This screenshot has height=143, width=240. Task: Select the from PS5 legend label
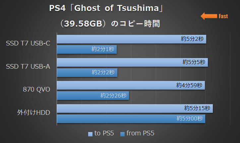(140, 133)
